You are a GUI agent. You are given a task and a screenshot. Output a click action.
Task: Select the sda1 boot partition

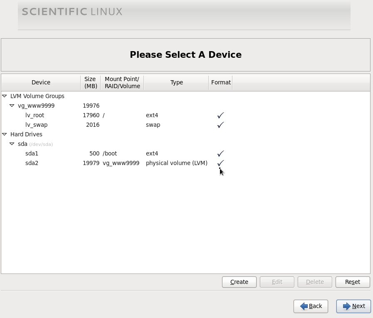32,153
